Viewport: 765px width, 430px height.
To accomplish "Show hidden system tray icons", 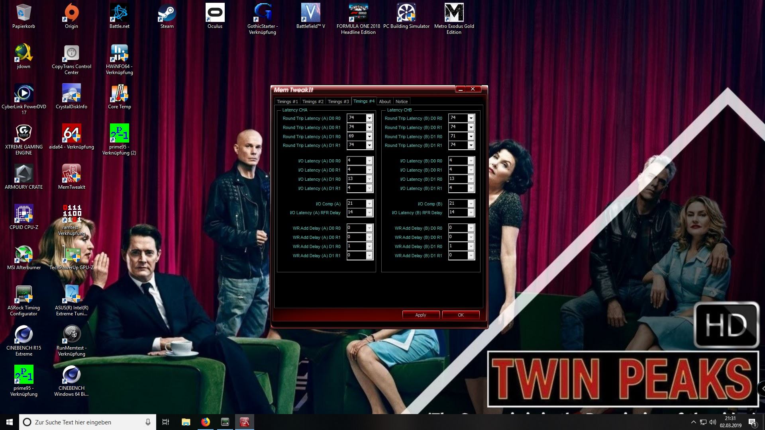I will [x=693, y=422].
